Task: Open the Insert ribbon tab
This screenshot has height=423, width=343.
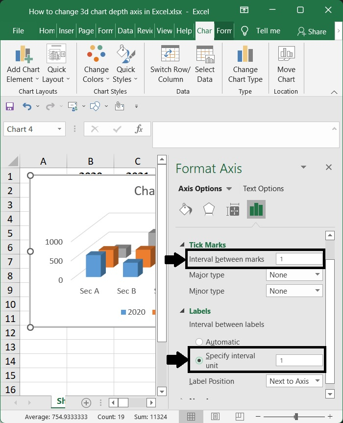Action: pos(66,31)
